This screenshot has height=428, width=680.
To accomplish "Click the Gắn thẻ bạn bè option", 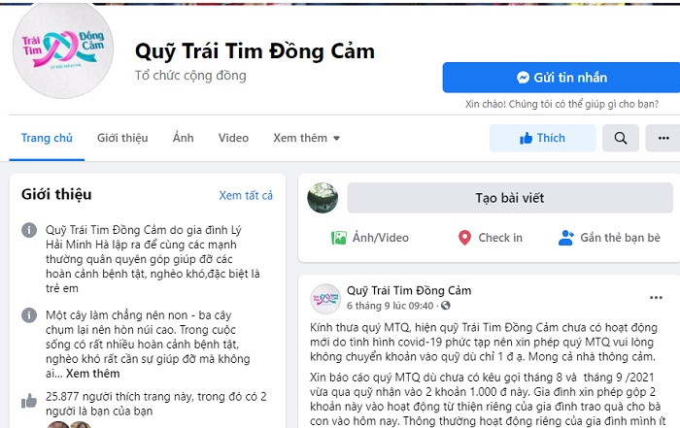I will [x=609, y=238].
